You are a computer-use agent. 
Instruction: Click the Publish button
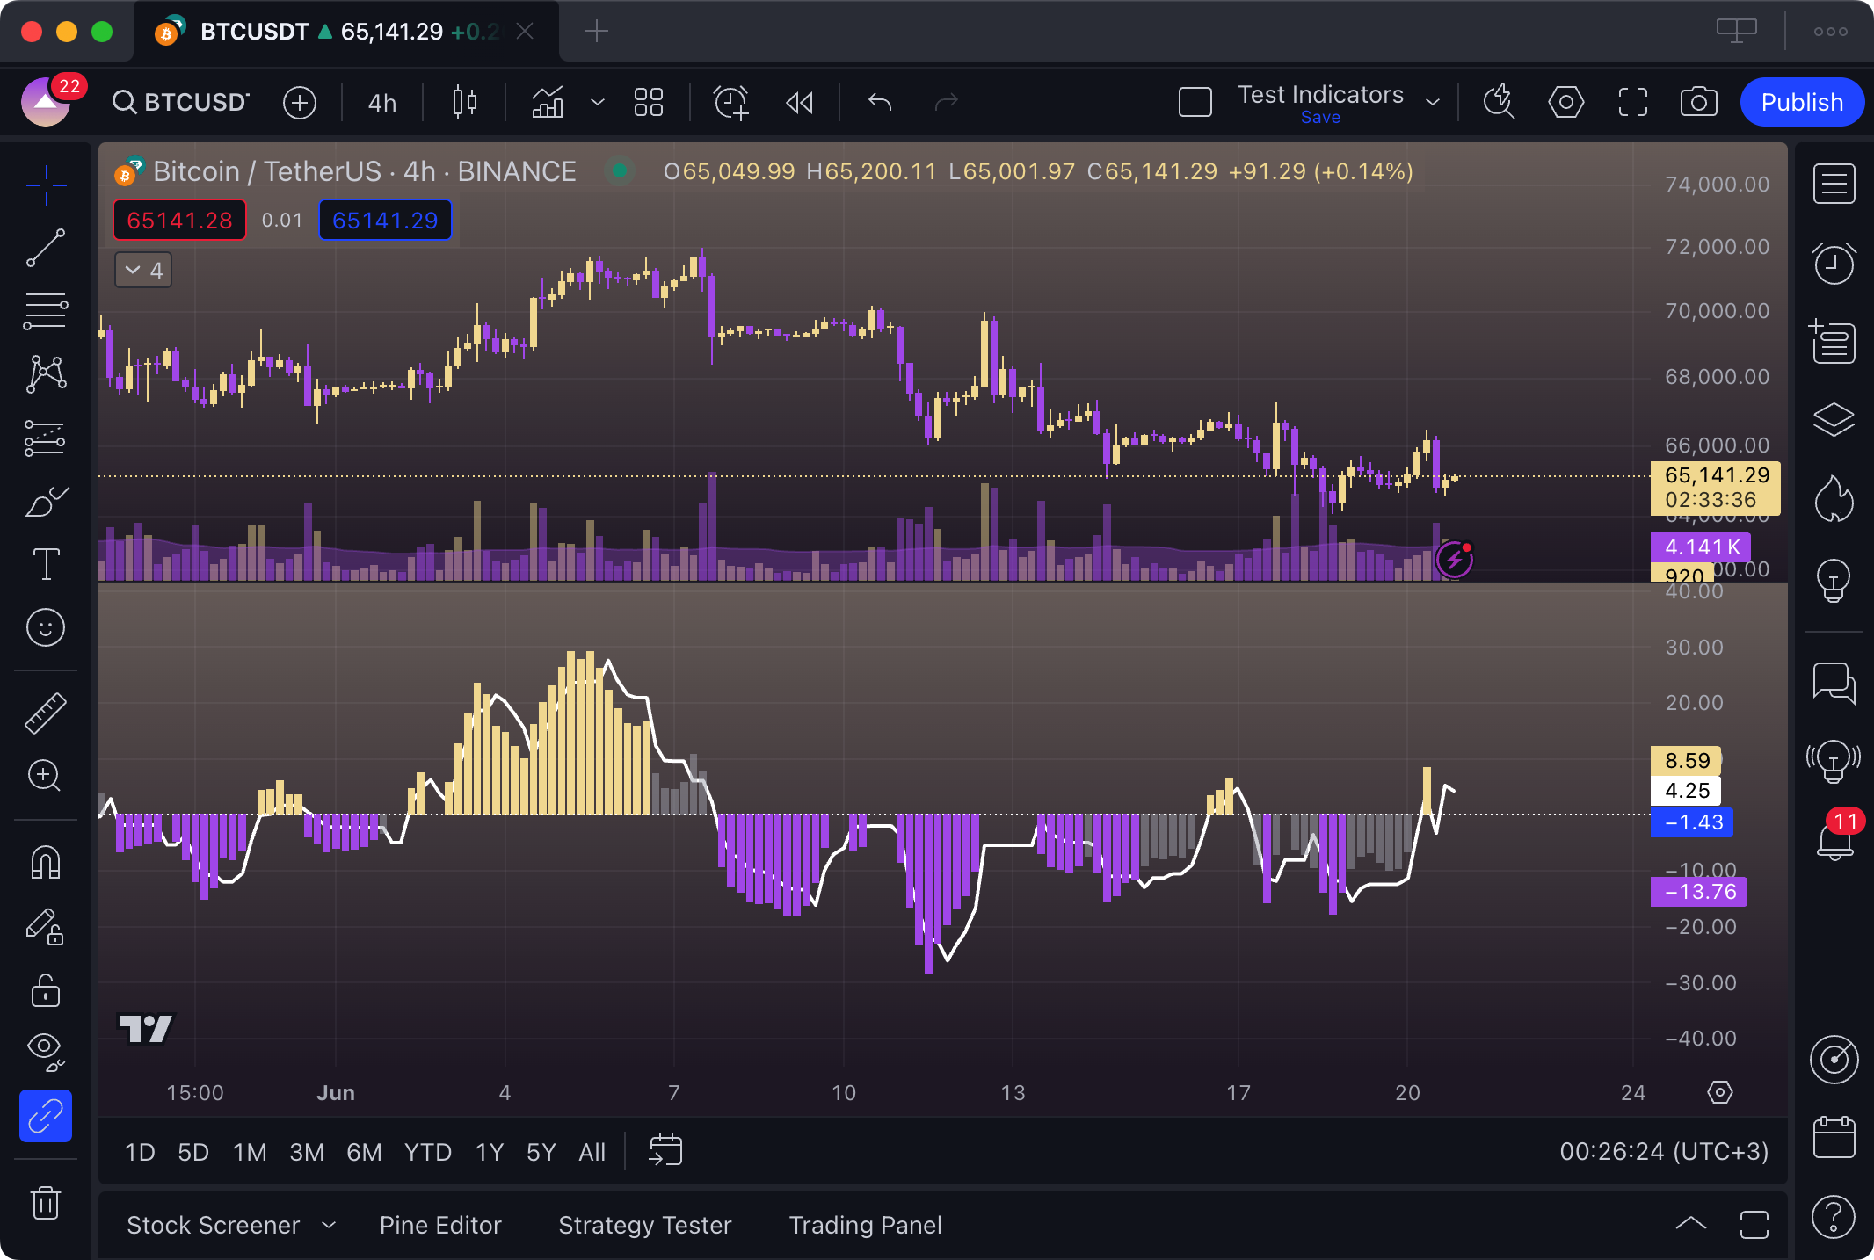pos(1801,103)
